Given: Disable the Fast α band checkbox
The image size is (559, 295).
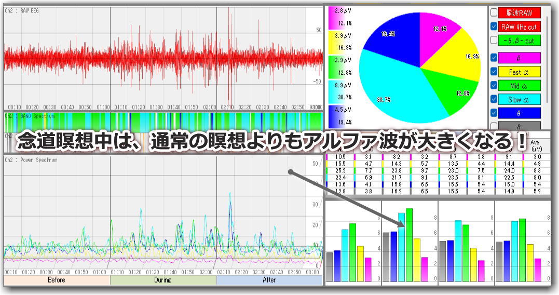Looking at the screenshot, I should [x=494, y=72].
